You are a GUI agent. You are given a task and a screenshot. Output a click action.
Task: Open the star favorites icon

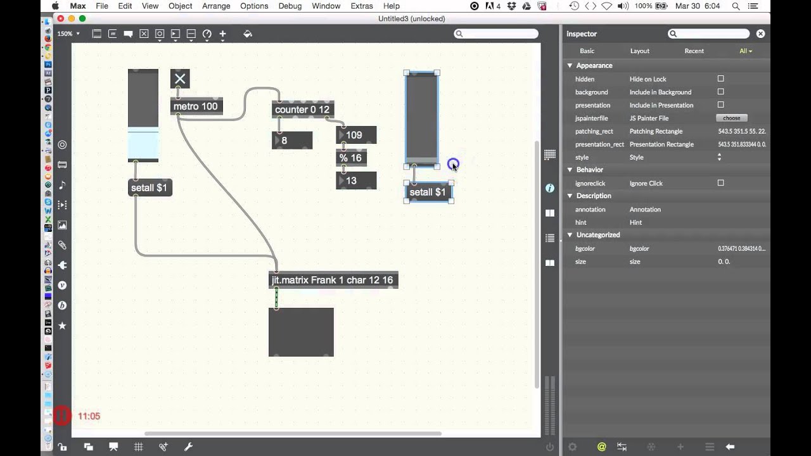62,326
